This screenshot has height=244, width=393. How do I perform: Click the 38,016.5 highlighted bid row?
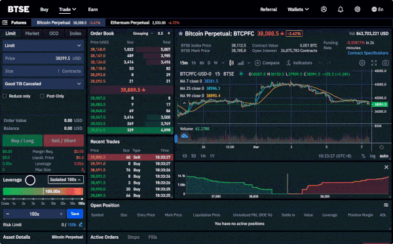[130, 130]
